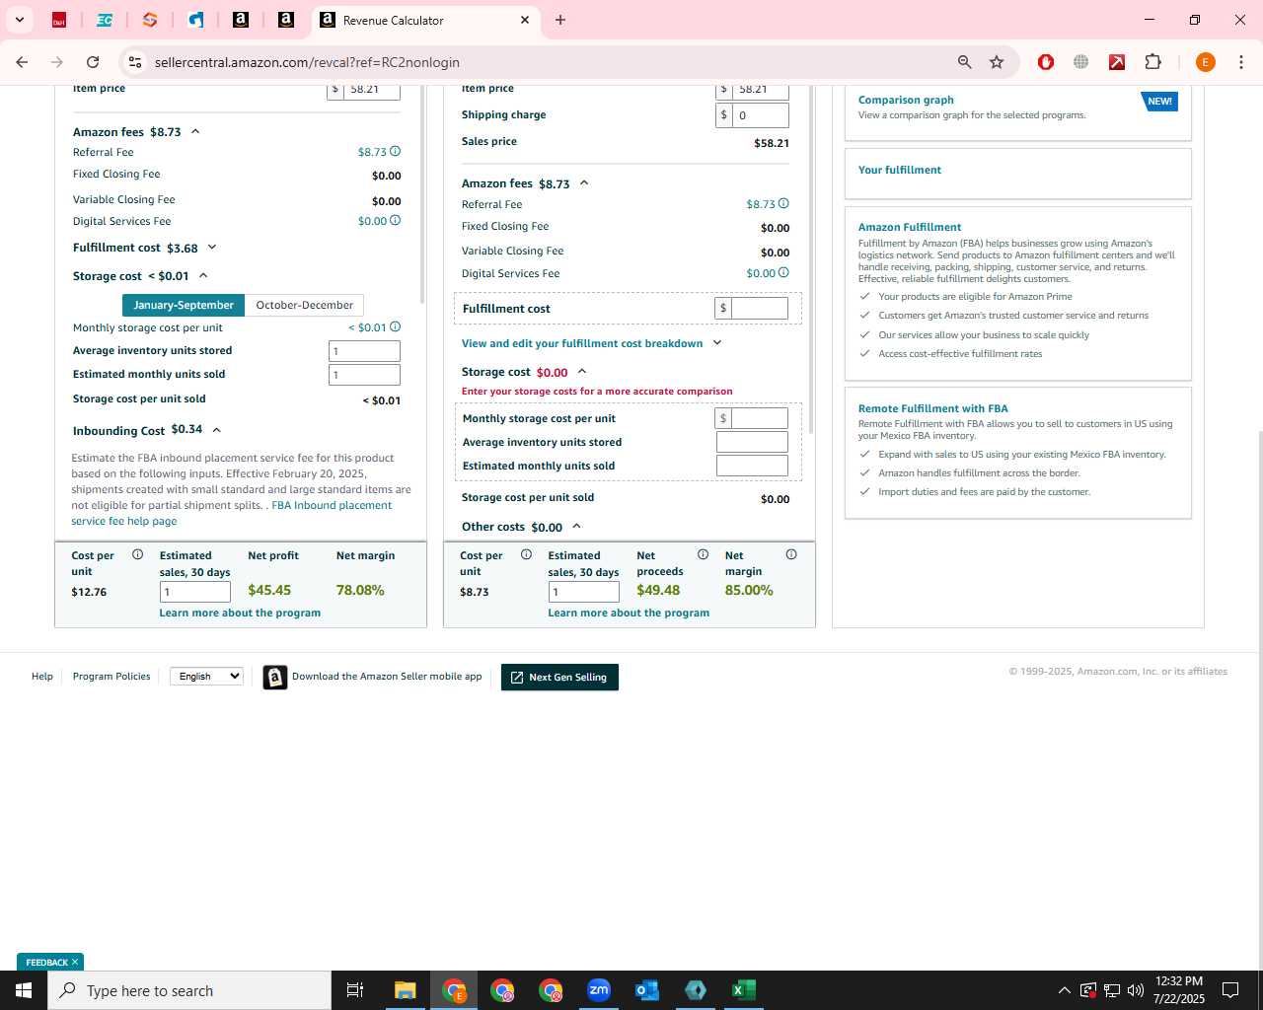Viewport: 1263px width, 1010px height.
Task: Click the Windows taskbar search box
Action: pos(189,990)
